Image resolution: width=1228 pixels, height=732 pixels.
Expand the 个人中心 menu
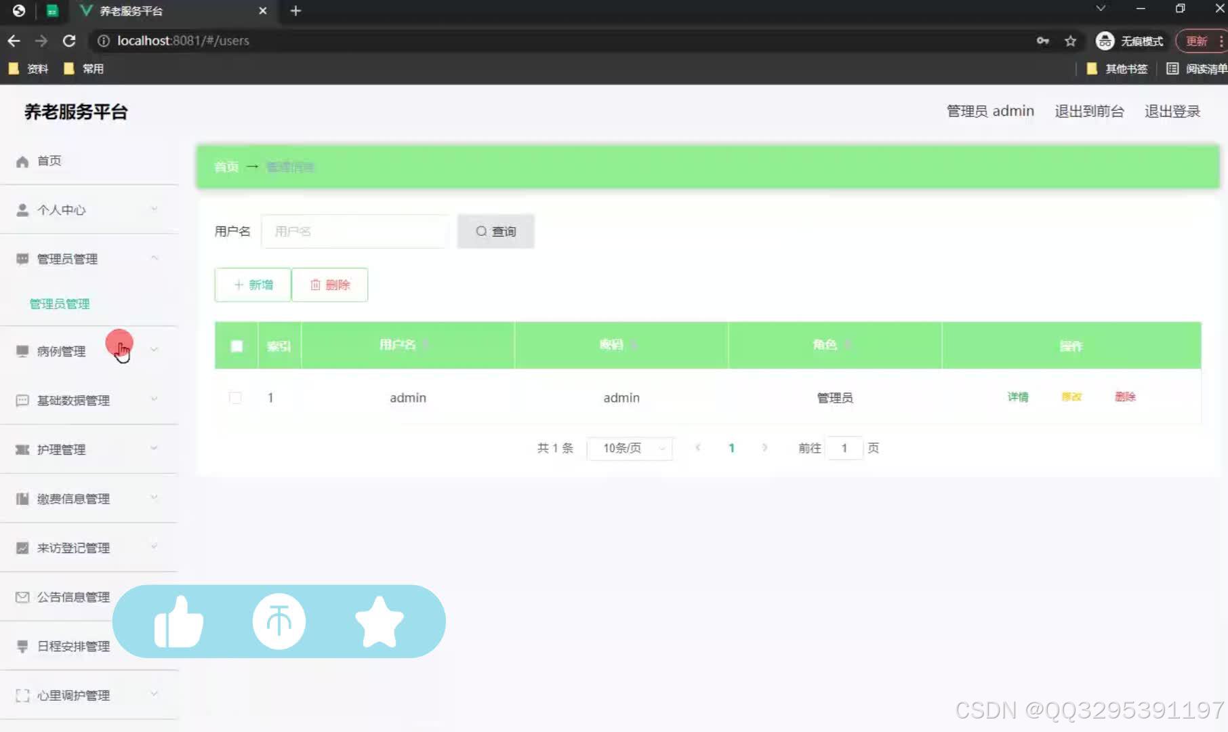pos(89,210)
